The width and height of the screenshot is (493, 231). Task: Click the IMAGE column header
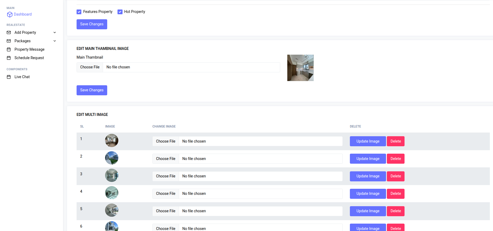110,126
